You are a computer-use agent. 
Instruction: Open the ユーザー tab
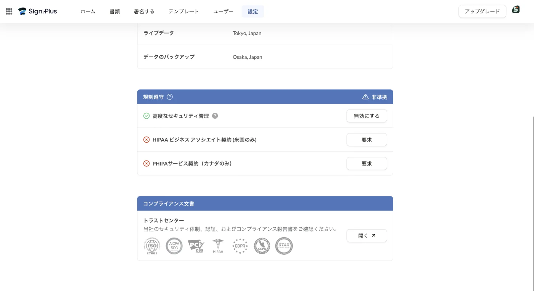[224, 11]
